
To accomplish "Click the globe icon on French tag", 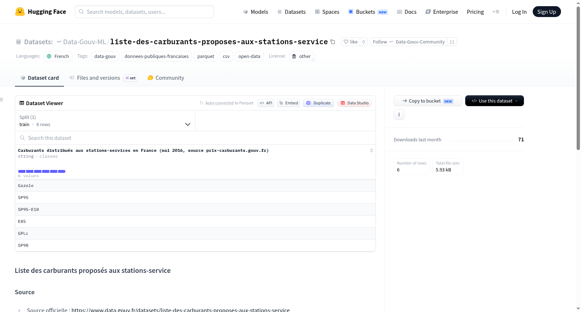I will [x=49, y=56].
